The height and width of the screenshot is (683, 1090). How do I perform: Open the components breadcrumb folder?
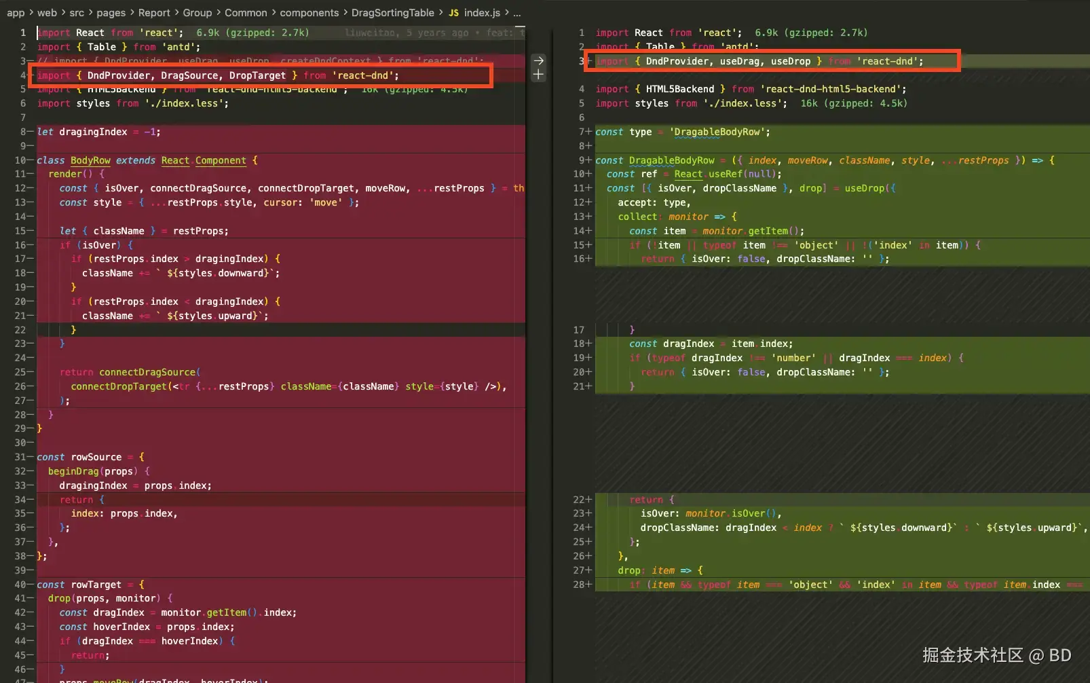pyautogui.click(x=309, y=13)
